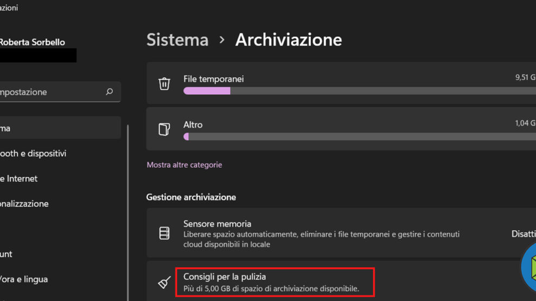Click the sidebar vertical scrollbar
The height and width of the screenshot is (301, 536).
point(128,211)
